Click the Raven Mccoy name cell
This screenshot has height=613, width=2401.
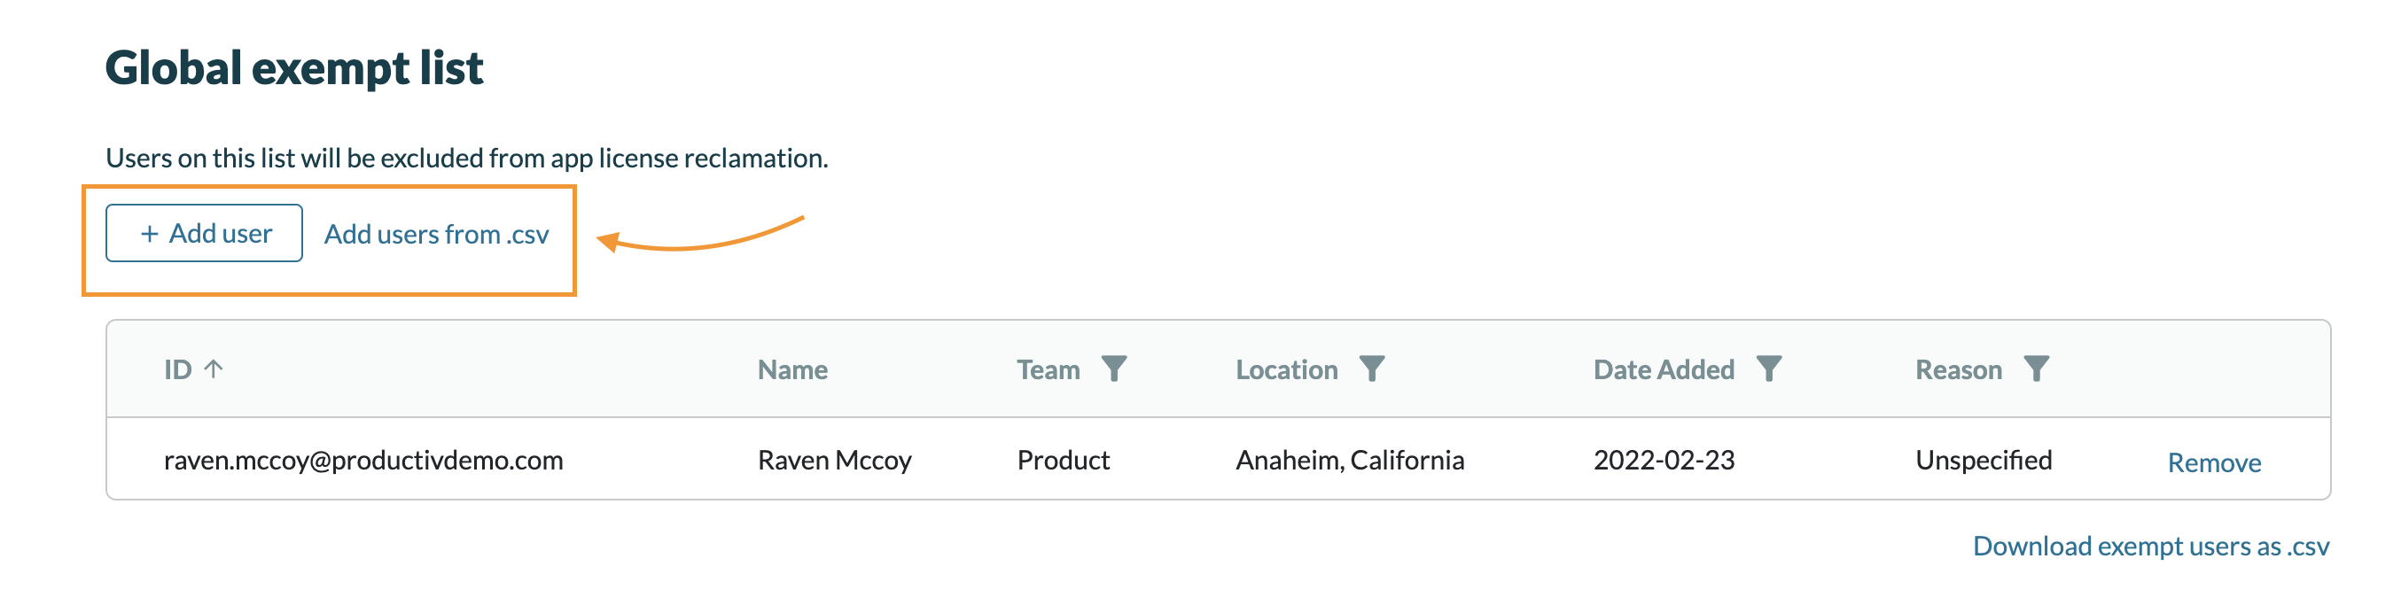834,461
